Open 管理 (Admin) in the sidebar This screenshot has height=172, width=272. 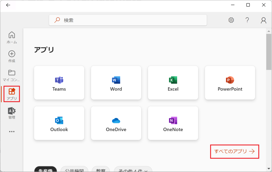[x=12, y=113]
